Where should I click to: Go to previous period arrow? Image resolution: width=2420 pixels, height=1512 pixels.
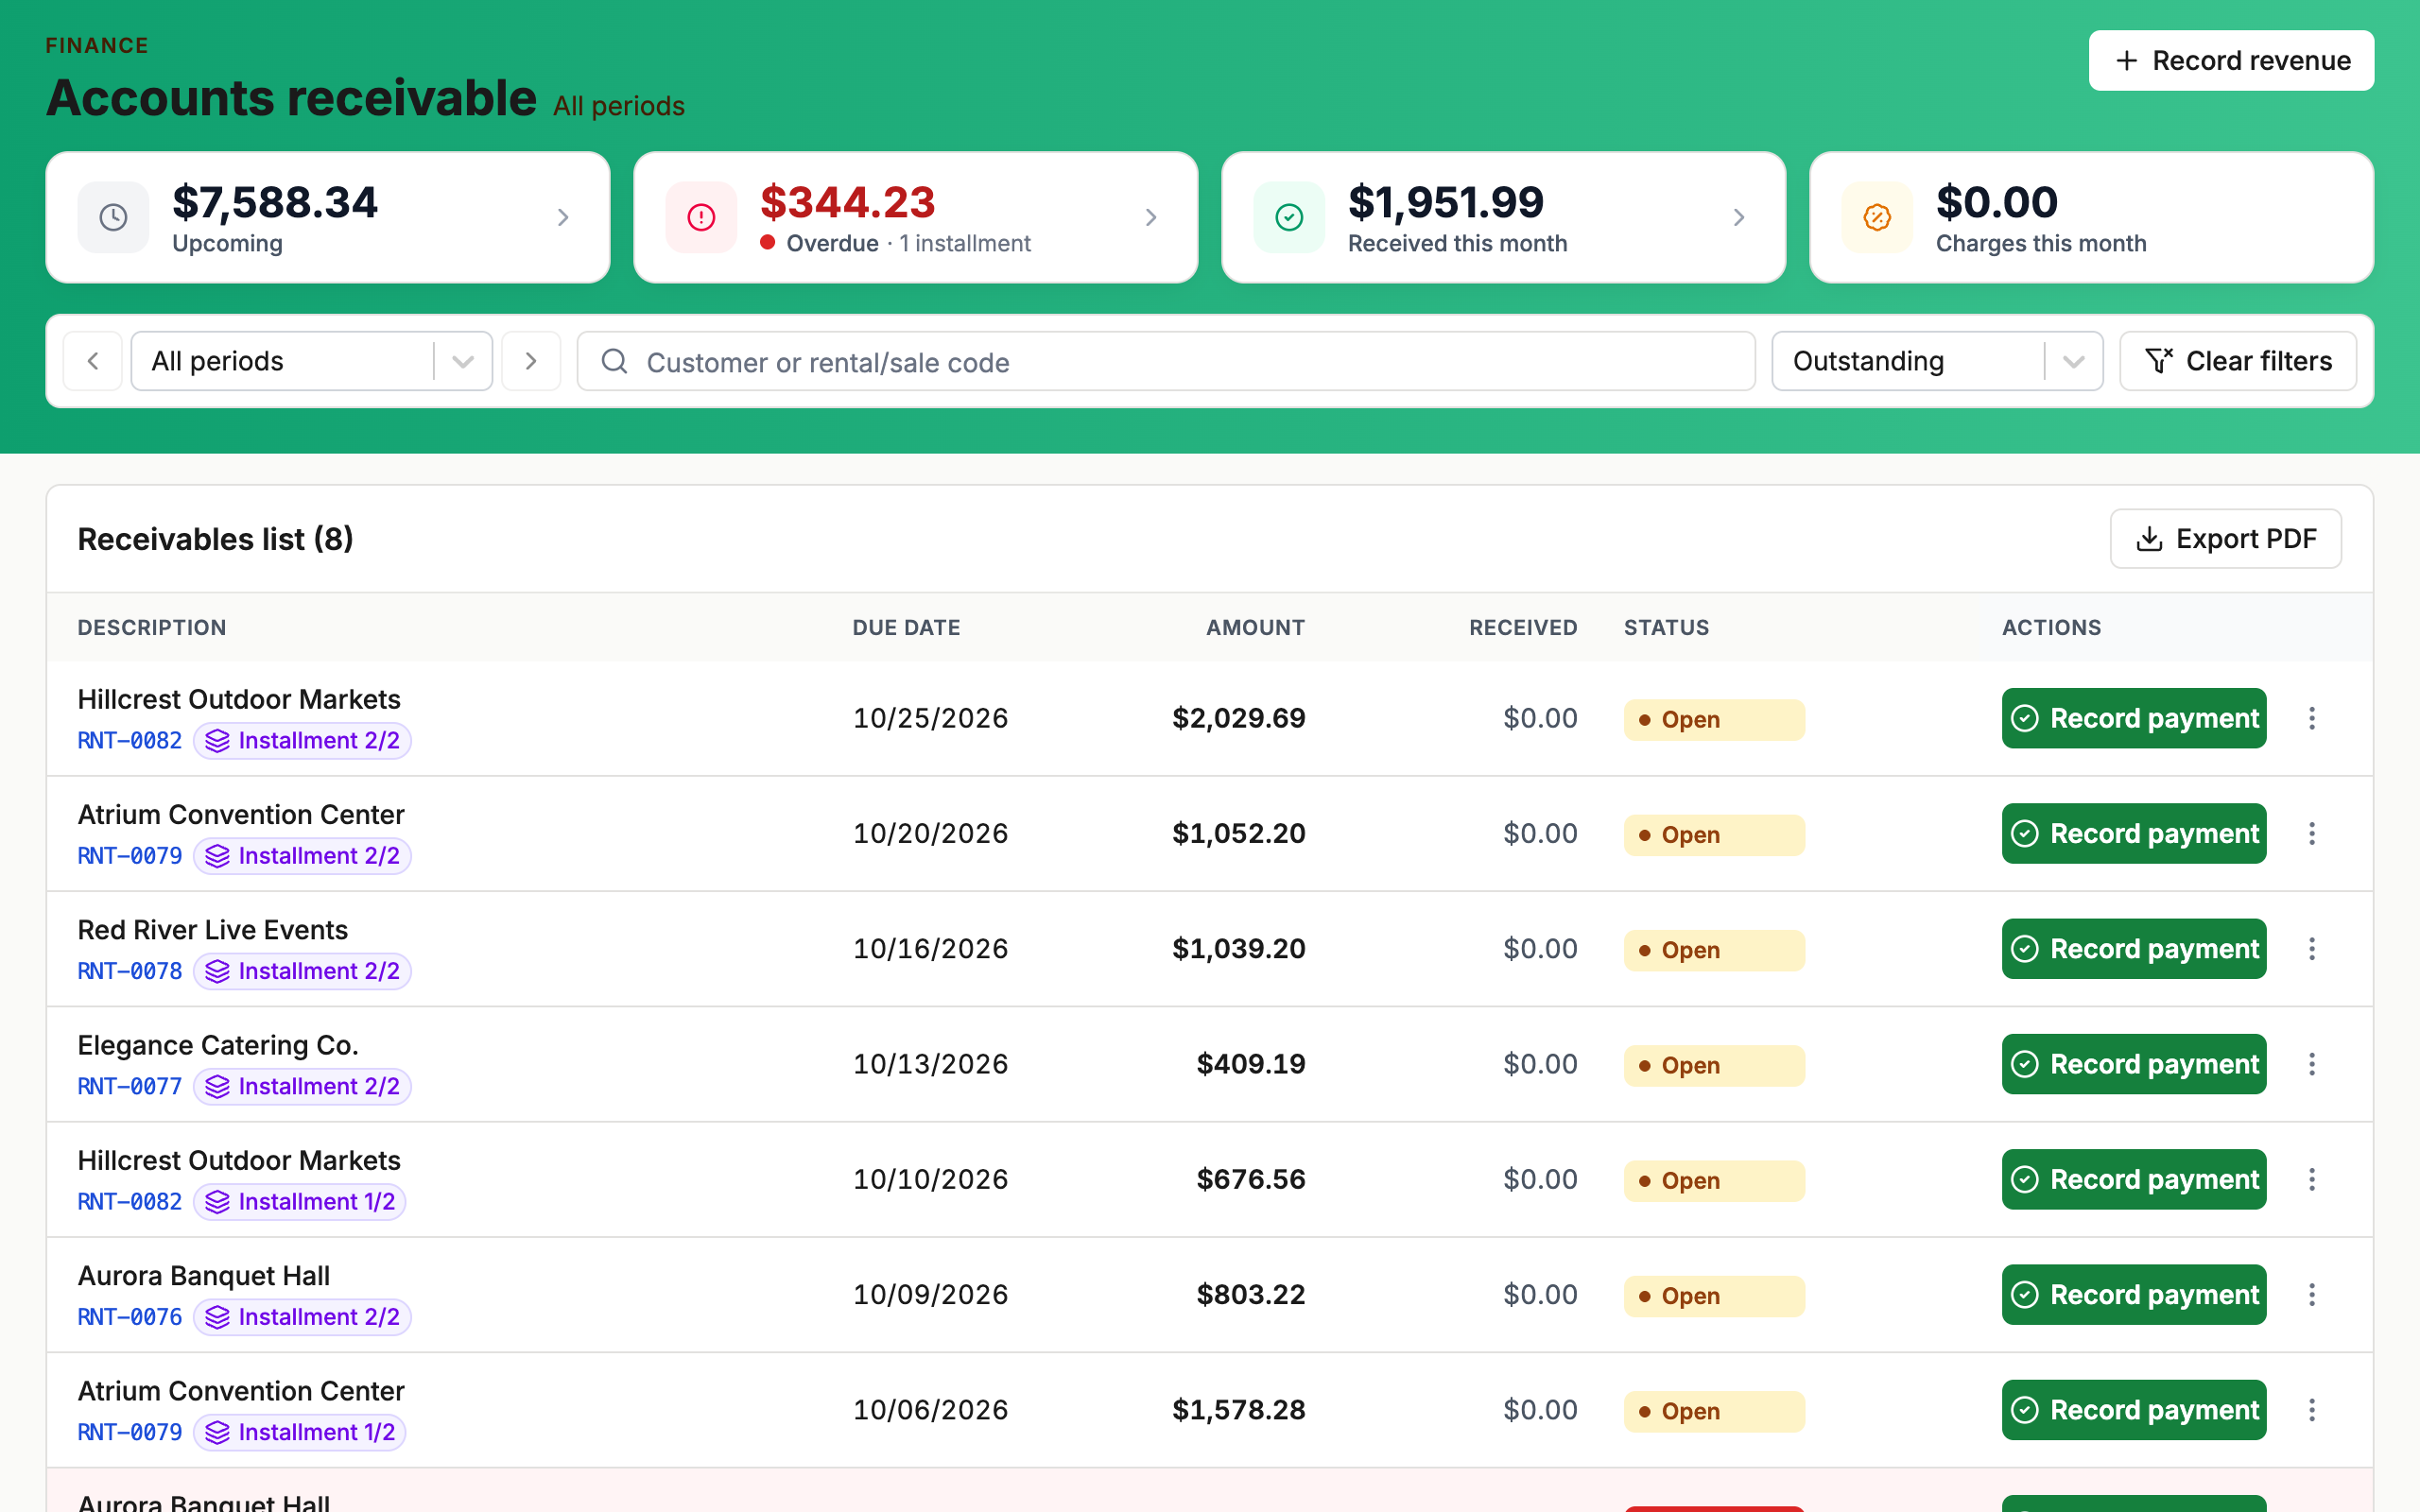[x=93, y=361]
